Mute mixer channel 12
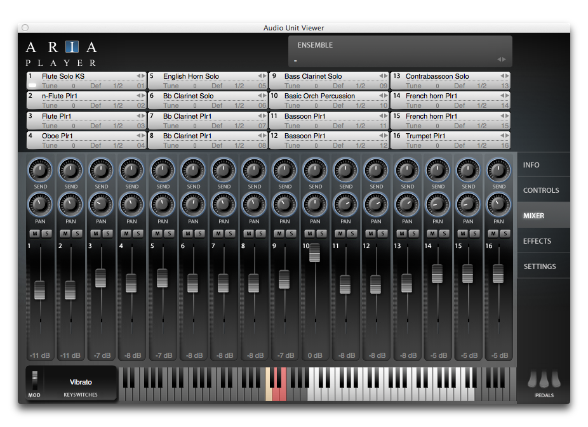This screenshot has height=427, width=588. click(370, 233)
